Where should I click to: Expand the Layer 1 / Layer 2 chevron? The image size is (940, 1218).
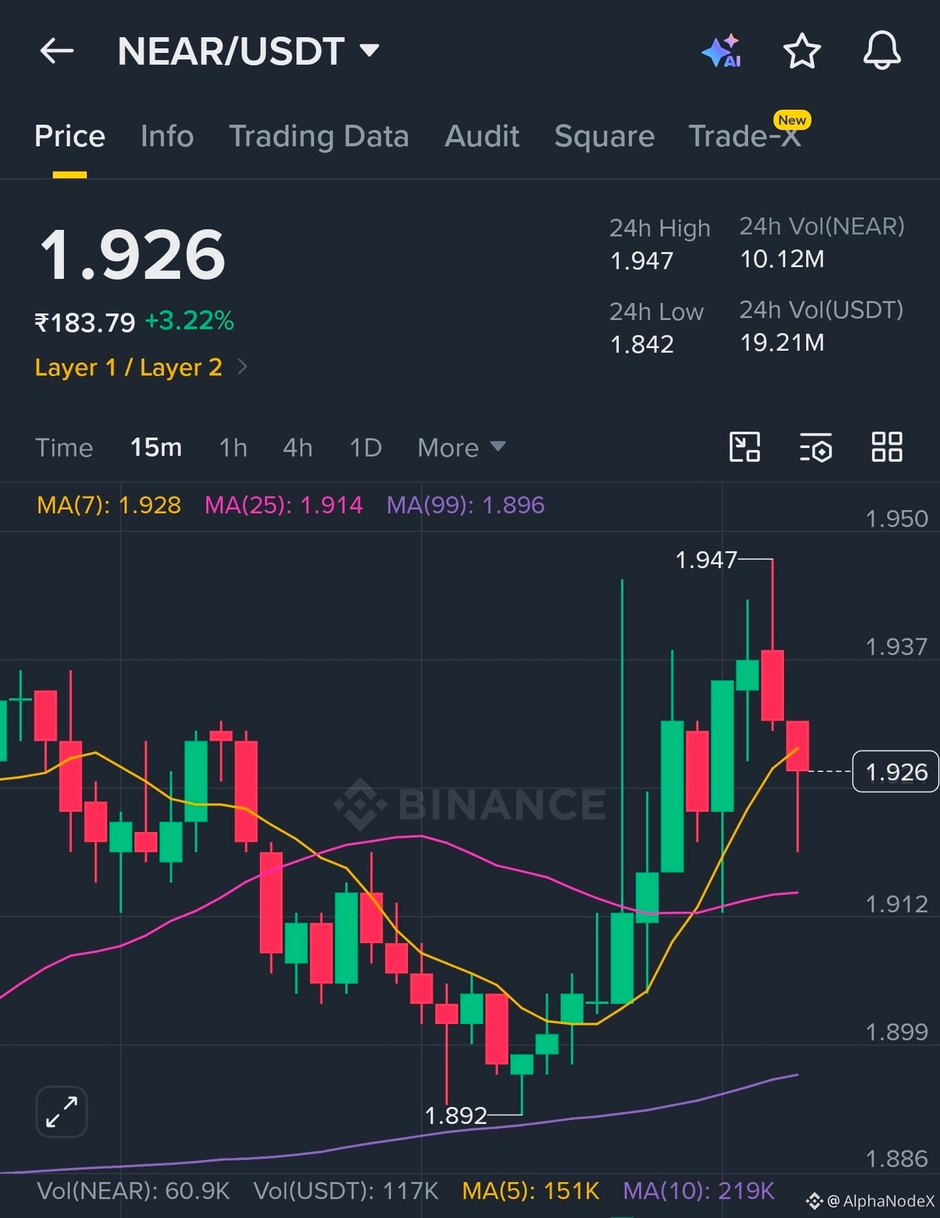pos(242,366)
